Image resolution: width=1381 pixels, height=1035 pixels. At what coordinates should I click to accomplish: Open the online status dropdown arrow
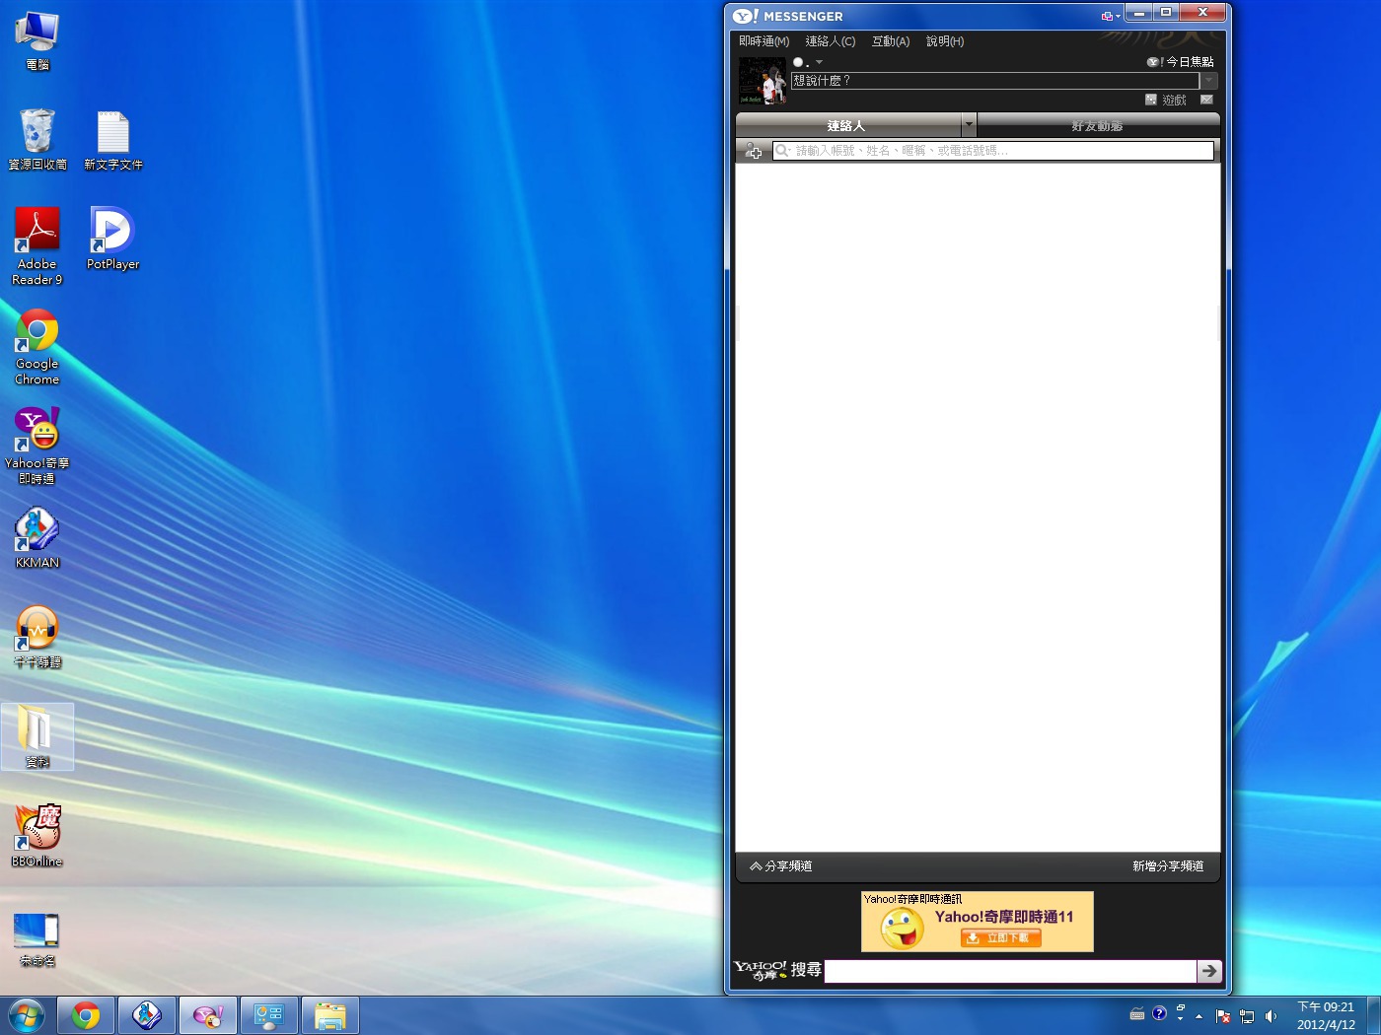pos(819,62)
